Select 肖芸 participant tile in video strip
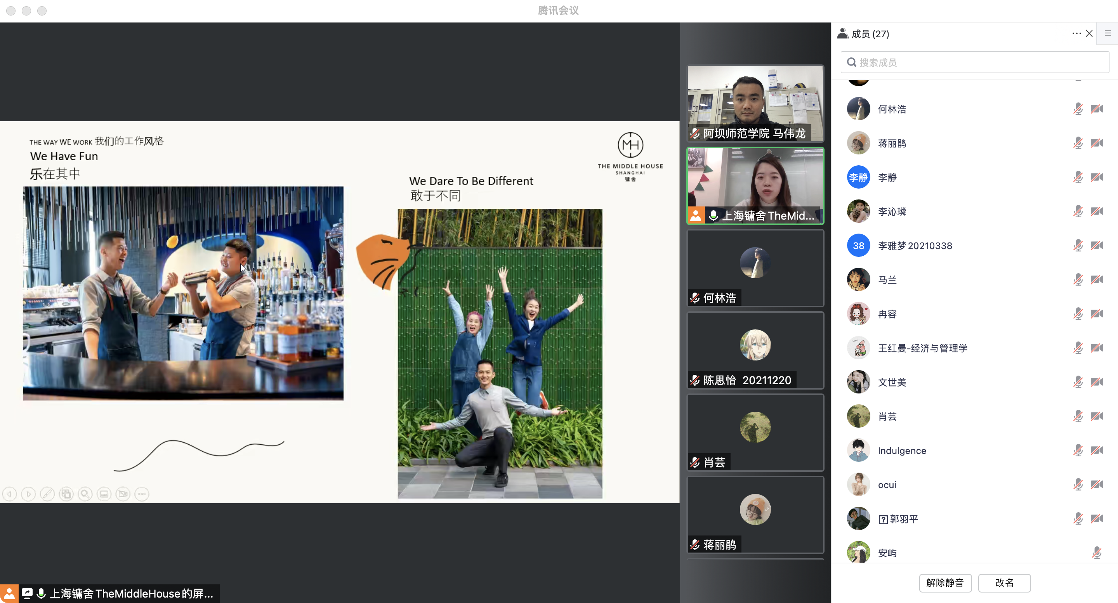The width and height of the screenshot is (1118, 603). pos(755,433)
